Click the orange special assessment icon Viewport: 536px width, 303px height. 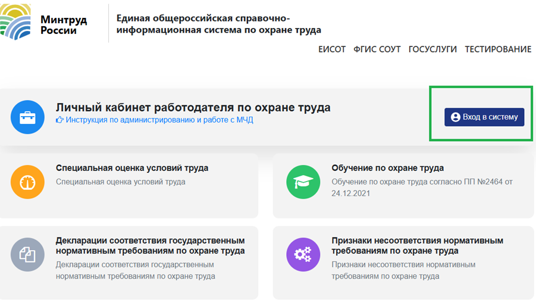coord(27,182)
